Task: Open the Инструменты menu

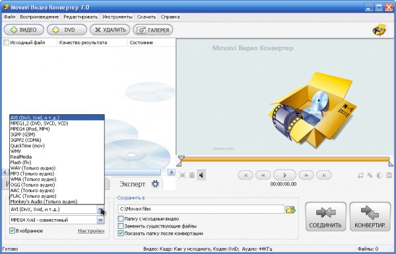Action: click(117, 17)
